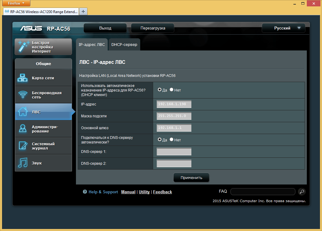322x231 pixels.
Task: Open a new browser tab with plus
Action: coord(83,12)
